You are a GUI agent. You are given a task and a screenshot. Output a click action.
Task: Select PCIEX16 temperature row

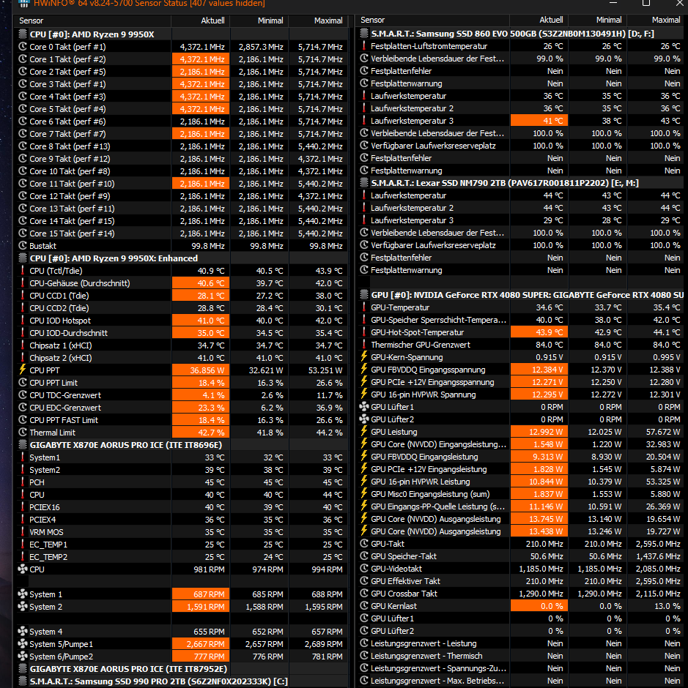[181, 506]
